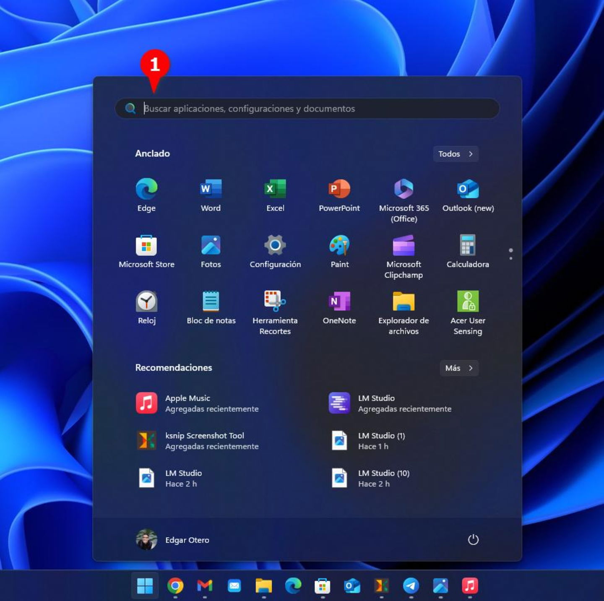Open Mail app on the taskbar
Viewport: 604px width, 601px height.
tap(234, 585)
